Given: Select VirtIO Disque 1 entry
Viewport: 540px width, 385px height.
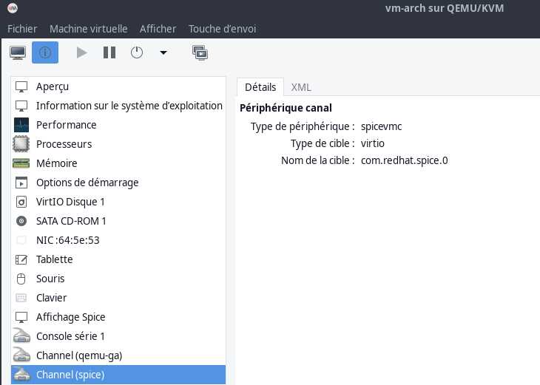Looking at the screenshot, I should [x=70, y=202].
